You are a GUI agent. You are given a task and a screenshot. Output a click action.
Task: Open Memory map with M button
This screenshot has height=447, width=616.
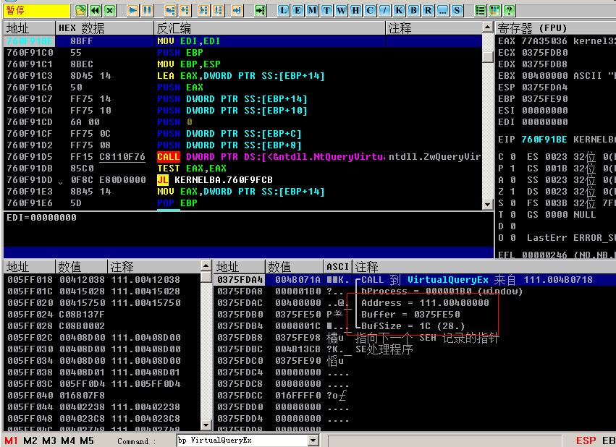tap(311, 10)
